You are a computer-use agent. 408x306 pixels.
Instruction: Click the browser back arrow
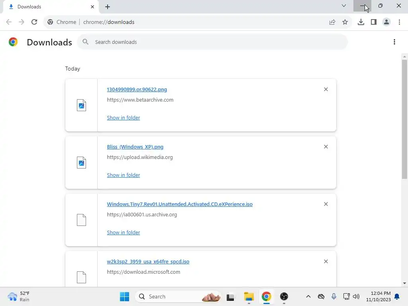(9, 22)
